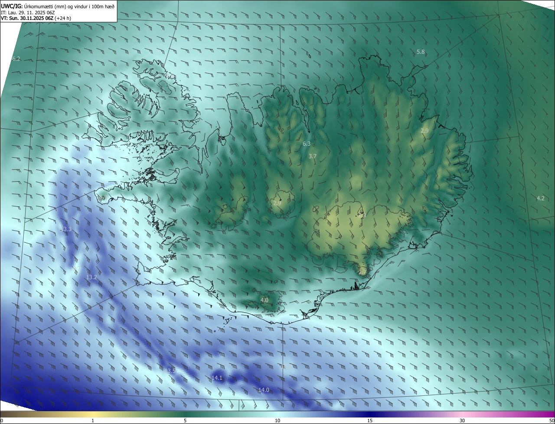Click the '0' tick on the color scale

click(2, 421)
